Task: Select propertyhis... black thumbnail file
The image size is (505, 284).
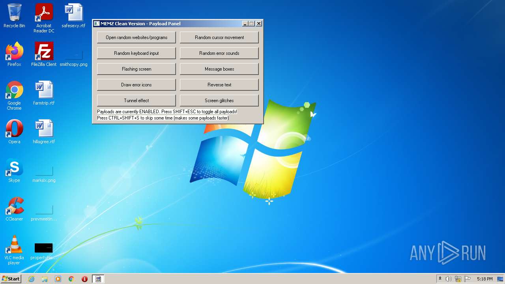Action: (x=44, y=252)
